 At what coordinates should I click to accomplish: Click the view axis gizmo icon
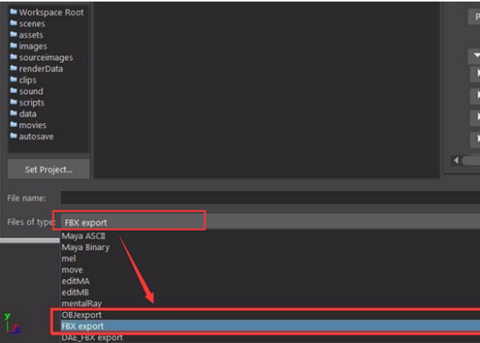12,323
